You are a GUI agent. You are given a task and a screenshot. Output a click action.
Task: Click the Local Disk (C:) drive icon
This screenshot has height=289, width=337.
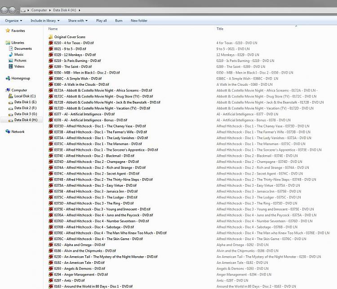pyautogui.click(x=11, y=96)
